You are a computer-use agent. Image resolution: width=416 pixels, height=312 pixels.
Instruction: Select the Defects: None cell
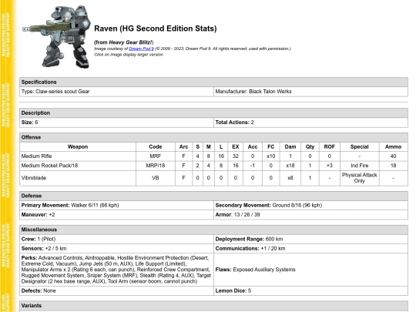[116, 290]
